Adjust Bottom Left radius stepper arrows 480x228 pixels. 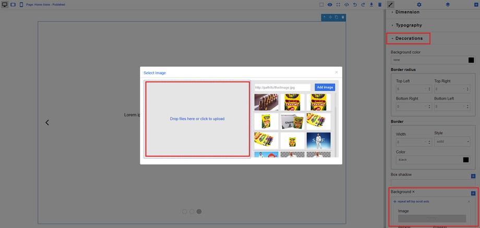coord(467,107)
